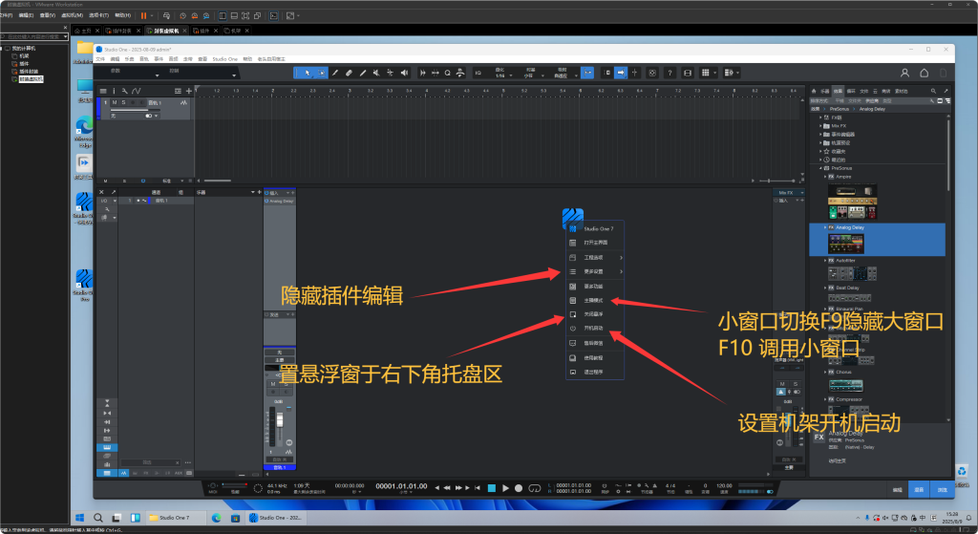Click the Studio One 7 folder taskbar button

(174, 518)
